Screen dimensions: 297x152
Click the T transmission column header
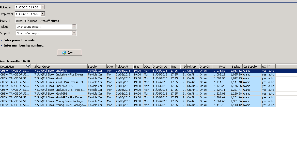[x=272, y=67]
